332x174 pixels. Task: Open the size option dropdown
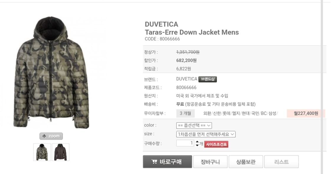coord(206,134)
